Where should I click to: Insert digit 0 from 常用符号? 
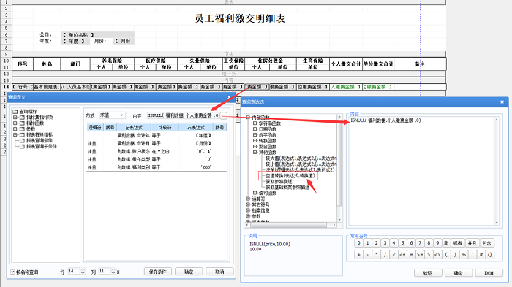tap(359, 243)
